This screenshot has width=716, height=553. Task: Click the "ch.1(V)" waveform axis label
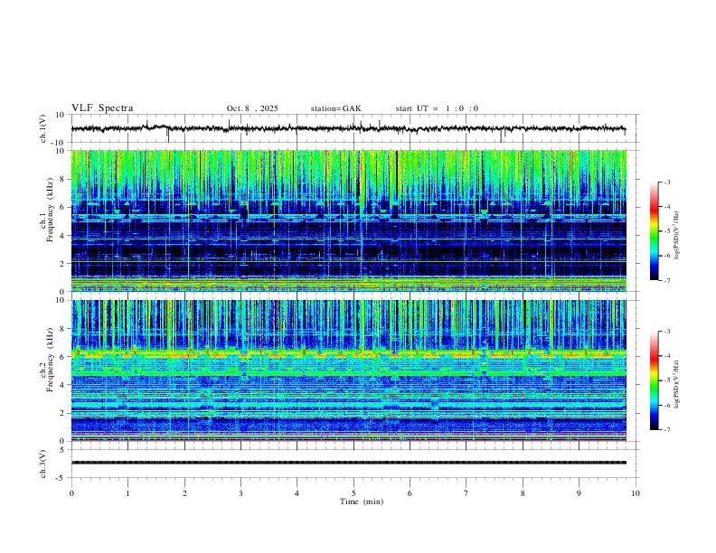pyautogui.click(x=43, y=128)
